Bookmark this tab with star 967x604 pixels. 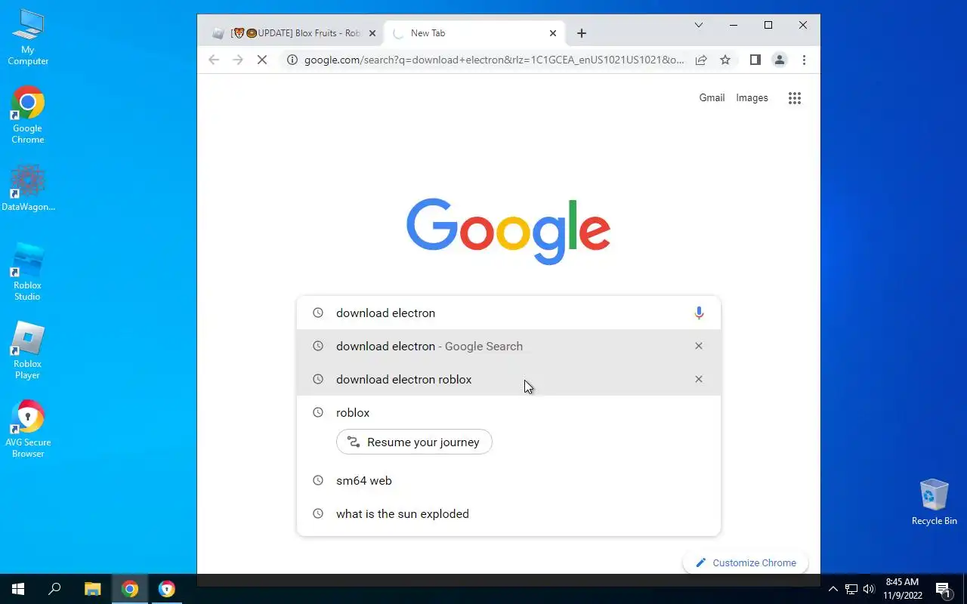pyautogui.click(x=725, y=60)
